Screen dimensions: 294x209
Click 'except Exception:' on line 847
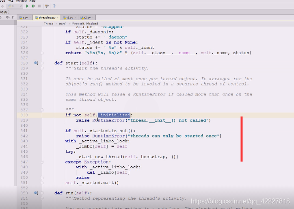coord(88,162)
